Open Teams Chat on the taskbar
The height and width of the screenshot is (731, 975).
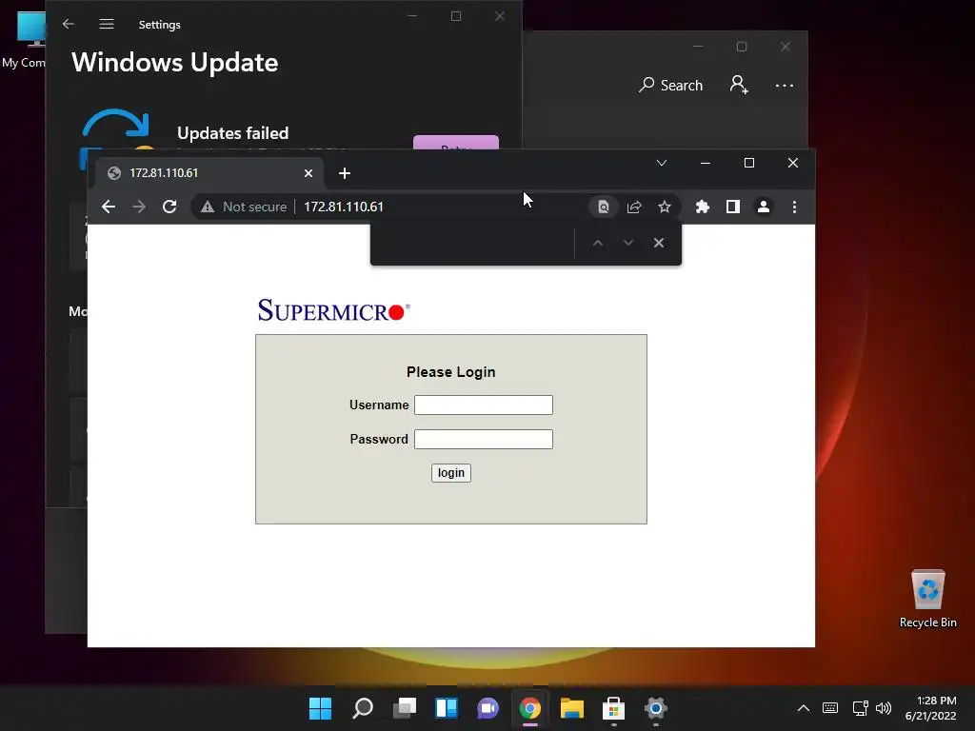tap(488, 708)
